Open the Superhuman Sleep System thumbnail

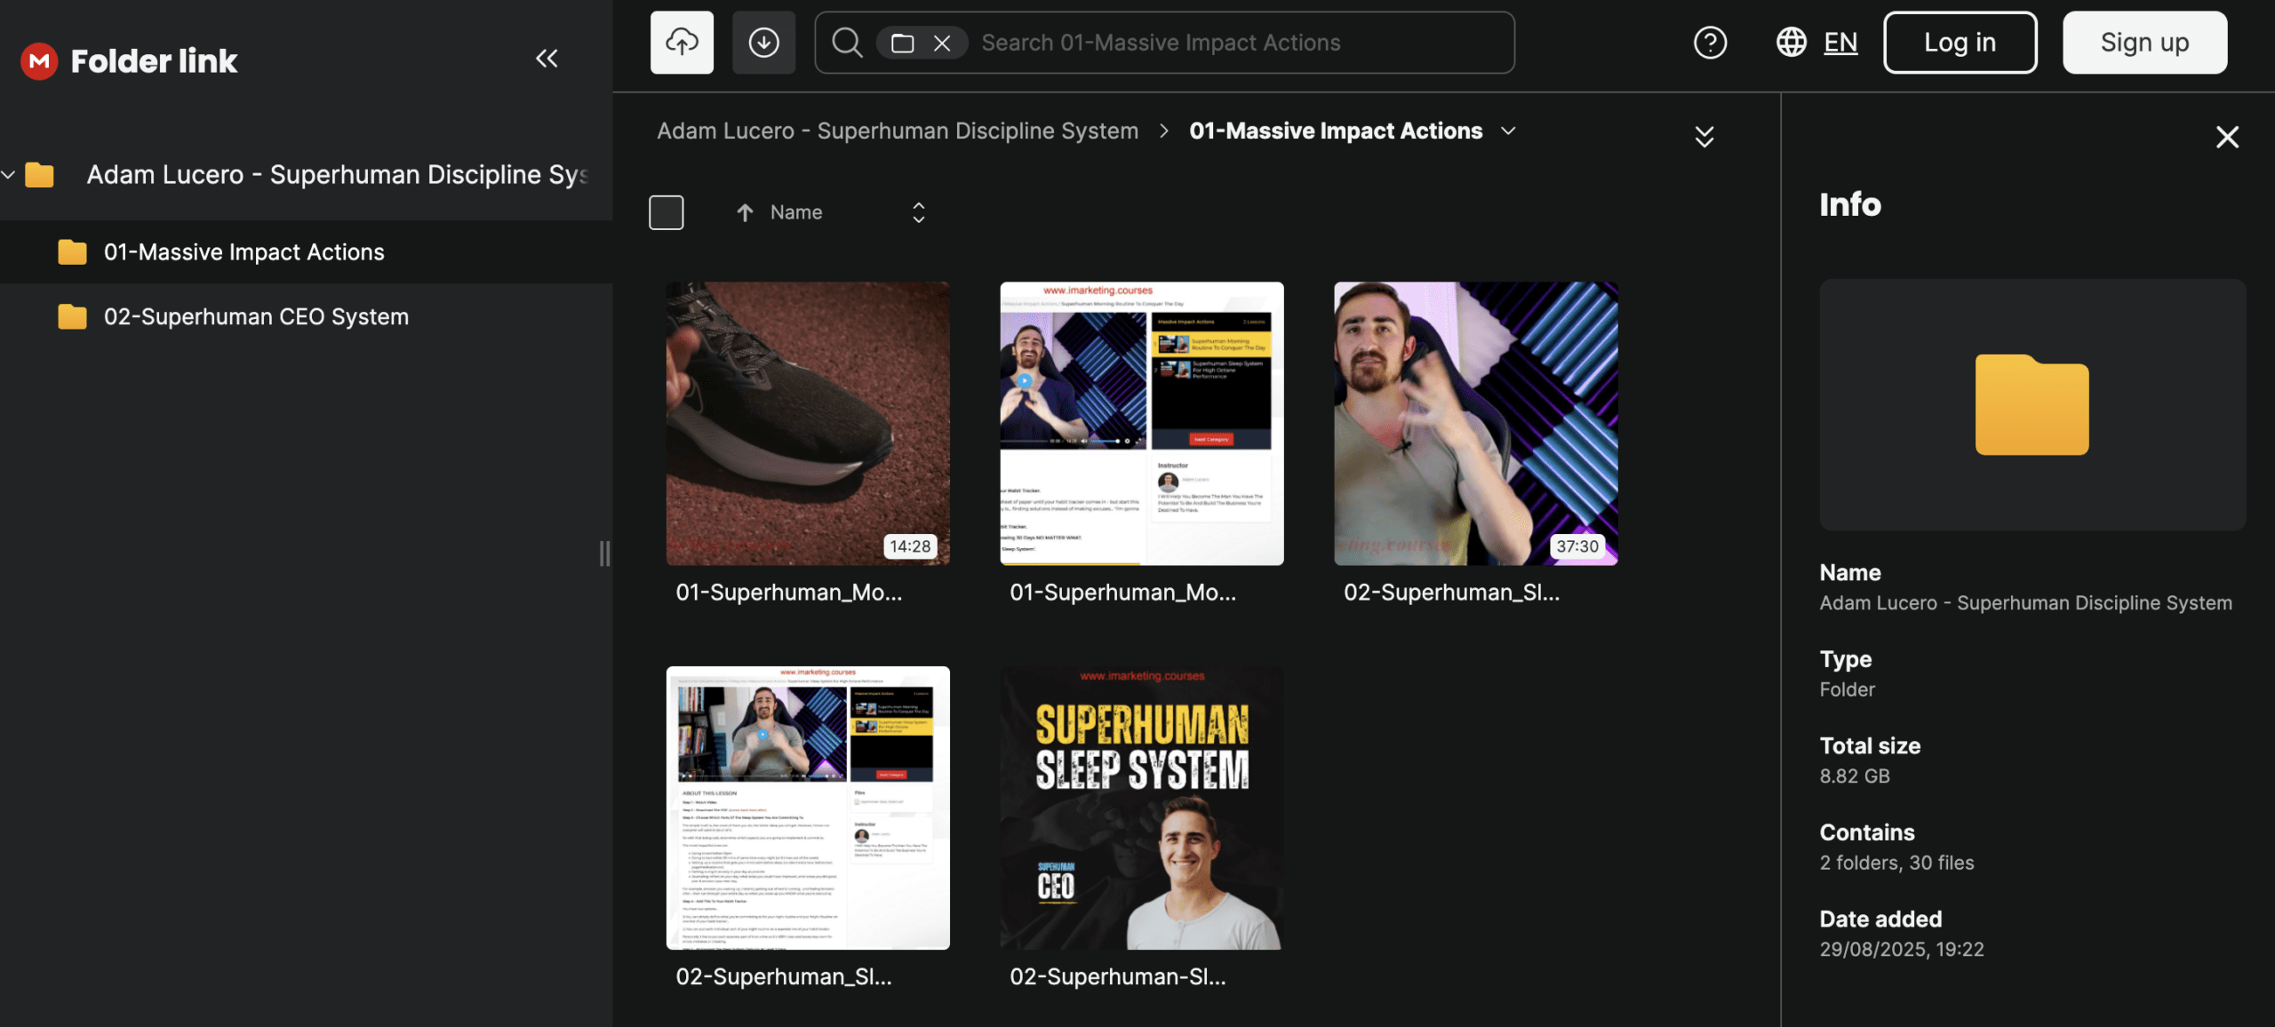click(x=1141, y=808)
